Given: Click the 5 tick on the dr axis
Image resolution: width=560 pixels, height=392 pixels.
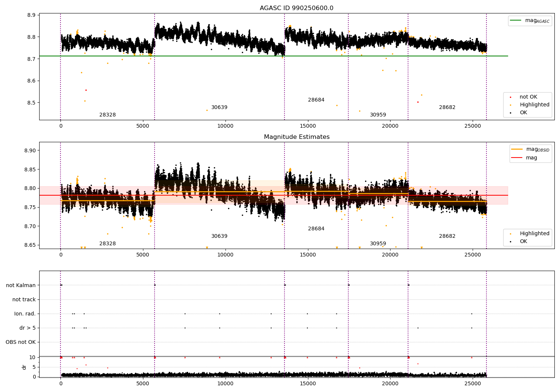Looking at the screenshot, I should [x=34, y=367].
